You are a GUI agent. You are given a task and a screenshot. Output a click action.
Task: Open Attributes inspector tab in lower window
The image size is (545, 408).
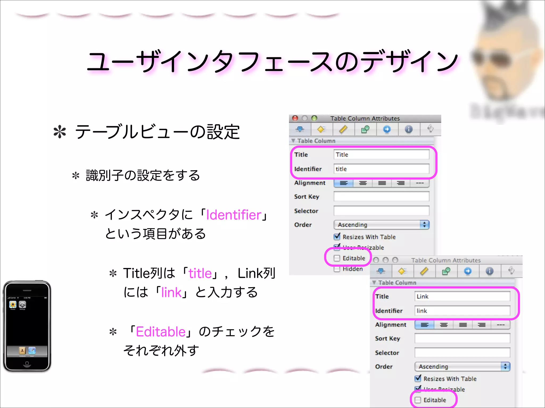(381, 271)
